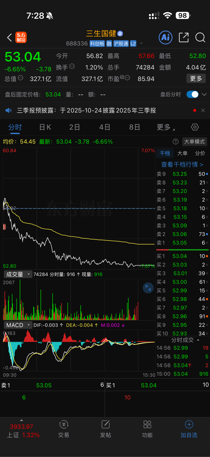Switch to the 日K tab
The width and height of the screenshot is (210, 457).
coord(45,127)
